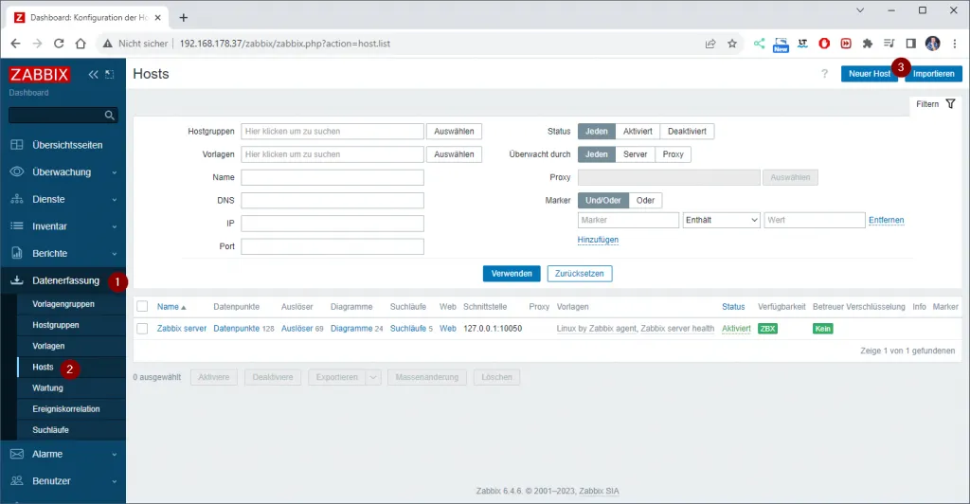Click the DNS filter input field
This screenshot has width=970, height=504.
(332, 200)
